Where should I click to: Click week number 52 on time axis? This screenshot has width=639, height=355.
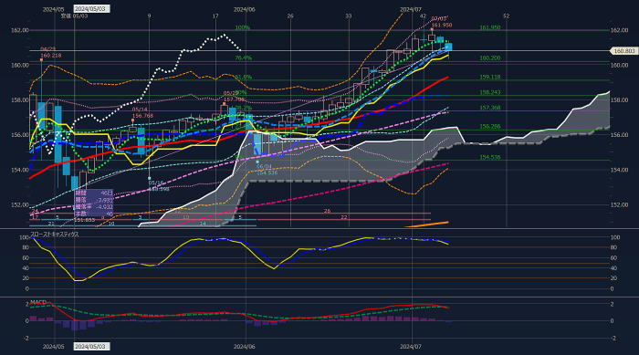[506, 16]
